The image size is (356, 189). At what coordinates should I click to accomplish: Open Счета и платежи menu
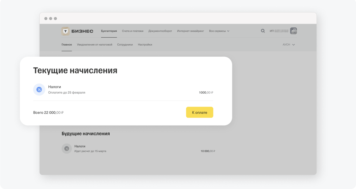point(133,31)
